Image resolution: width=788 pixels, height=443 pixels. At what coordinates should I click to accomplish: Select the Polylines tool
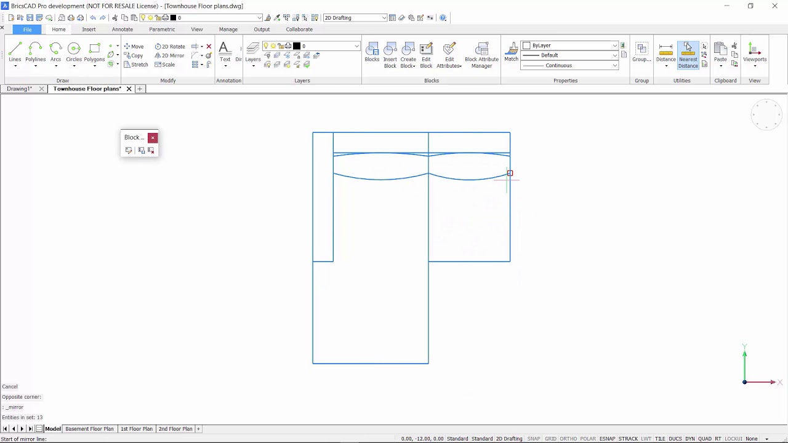[x=35, y=52]
